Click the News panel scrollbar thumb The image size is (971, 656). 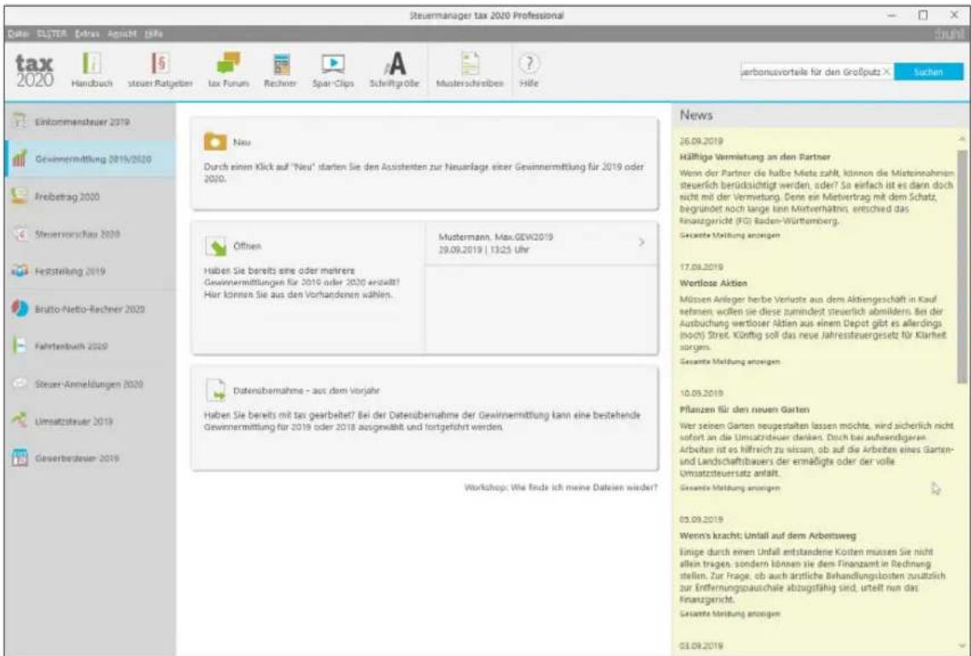(x=962, y=266)
